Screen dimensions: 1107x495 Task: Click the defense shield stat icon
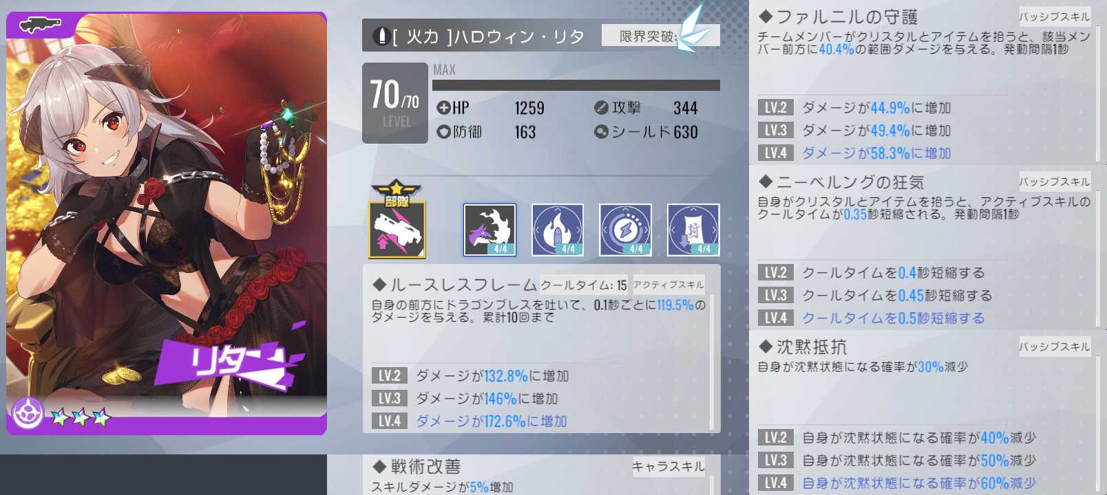click(443, 131)
